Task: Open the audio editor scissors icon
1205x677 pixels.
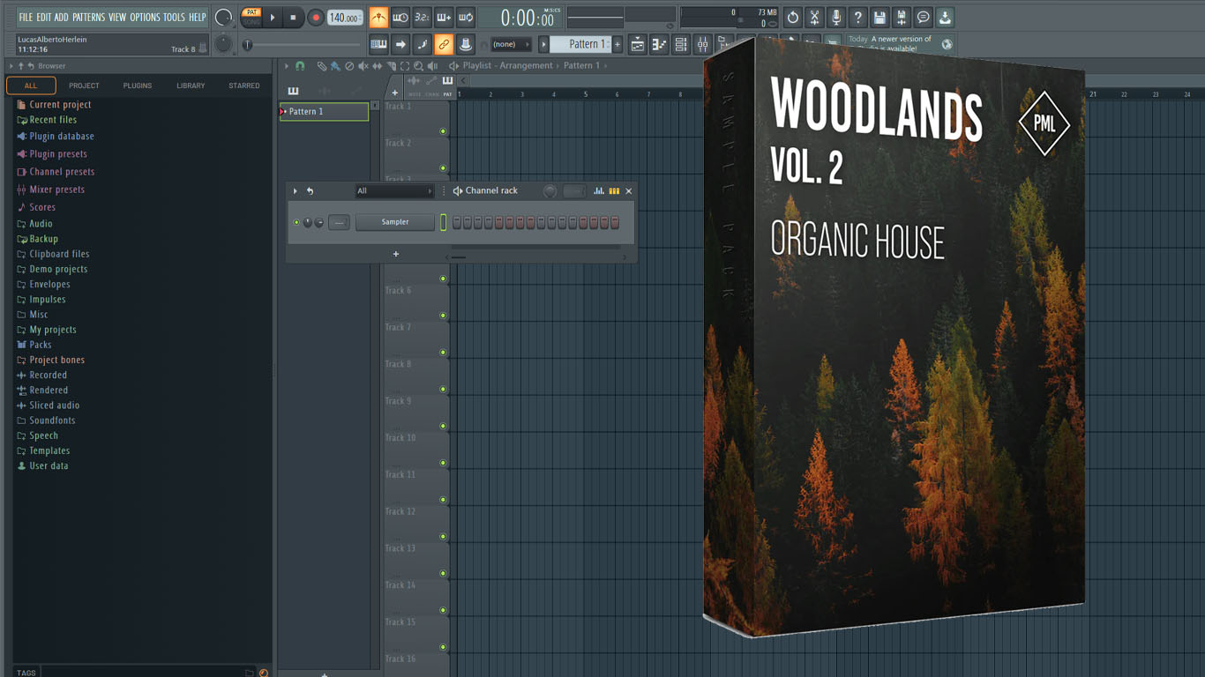Action: click(x=814, y=18)
